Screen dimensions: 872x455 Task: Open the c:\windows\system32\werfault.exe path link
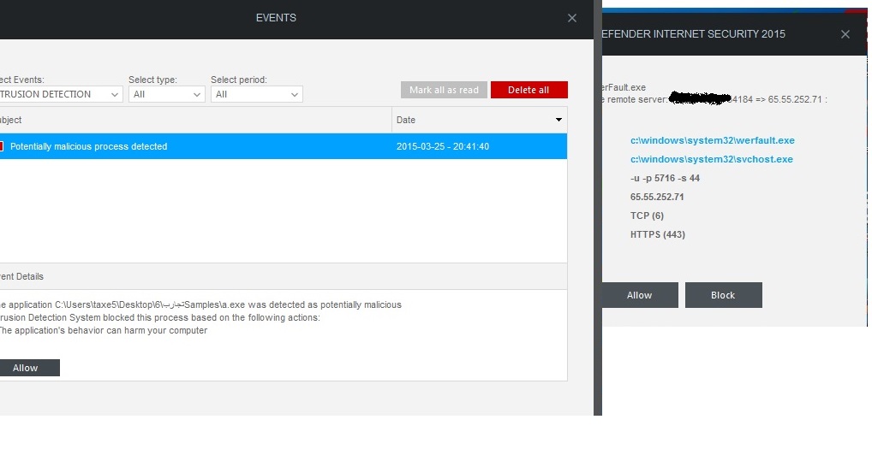click(x=713, y=140)
